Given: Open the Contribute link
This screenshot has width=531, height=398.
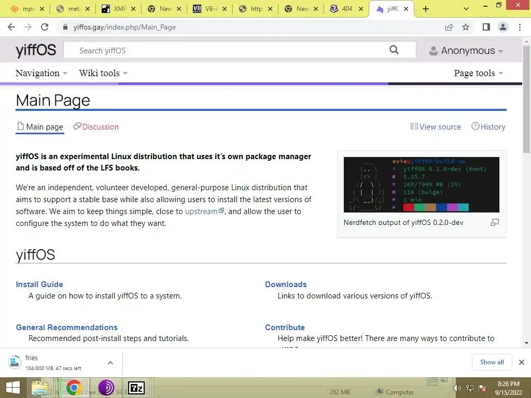Looking at the screenshot, I should pyautogui.click(x=285, y=328).
